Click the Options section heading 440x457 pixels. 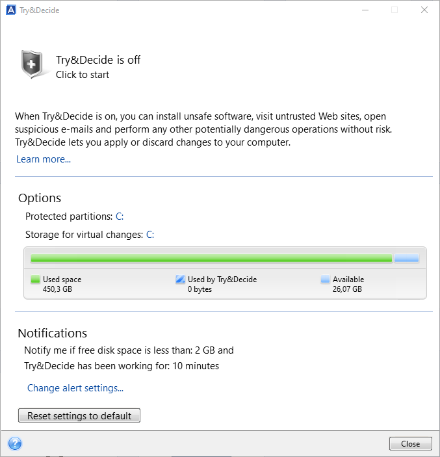pyautogui.click(x=40, y=198)
